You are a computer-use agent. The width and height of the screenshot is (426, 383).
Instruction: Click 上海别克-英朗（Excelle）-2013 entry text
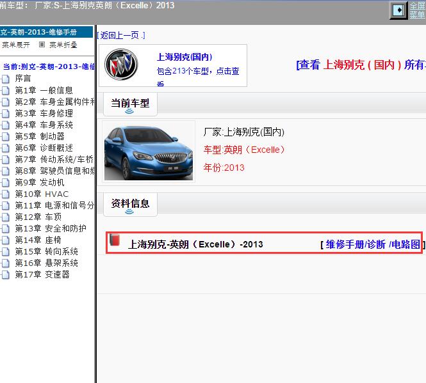click(195, 244)
